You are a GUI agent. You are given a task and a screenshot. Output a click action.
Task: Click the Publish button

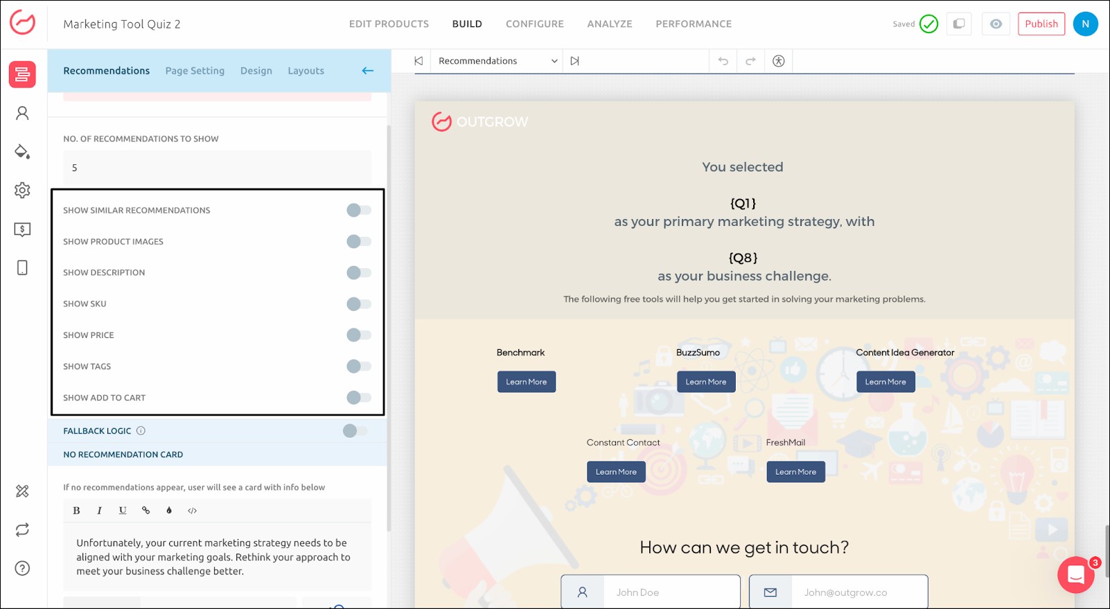[x=1041, y=24]
